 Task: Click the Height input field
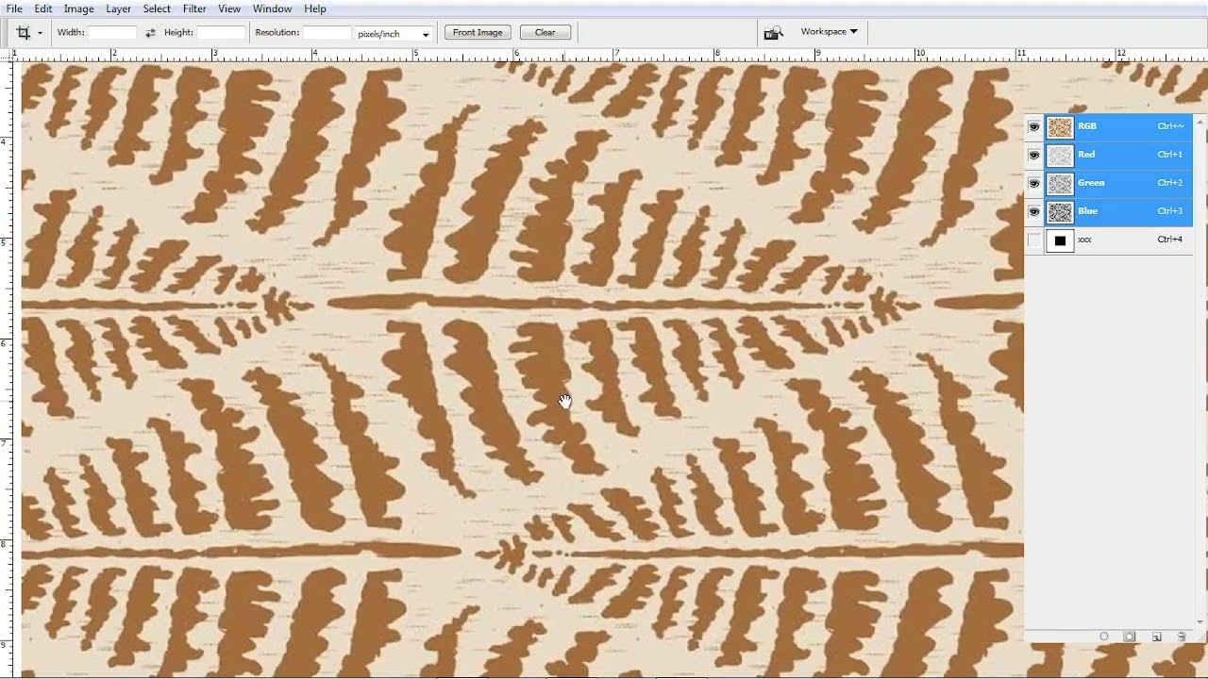point(221,32)
